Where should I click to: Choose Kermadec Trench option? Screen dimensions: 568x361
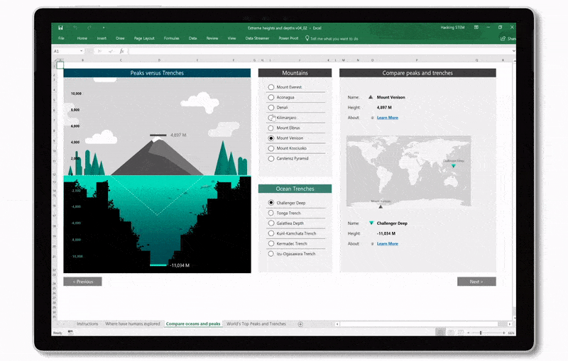[271, 243]
